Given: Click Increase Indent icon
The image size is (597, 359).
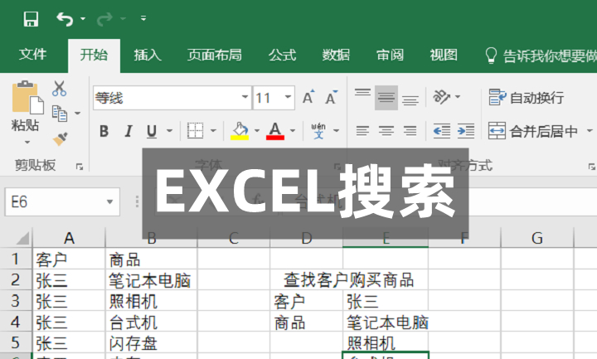Looking at the screenshot, I should (466, 131).
